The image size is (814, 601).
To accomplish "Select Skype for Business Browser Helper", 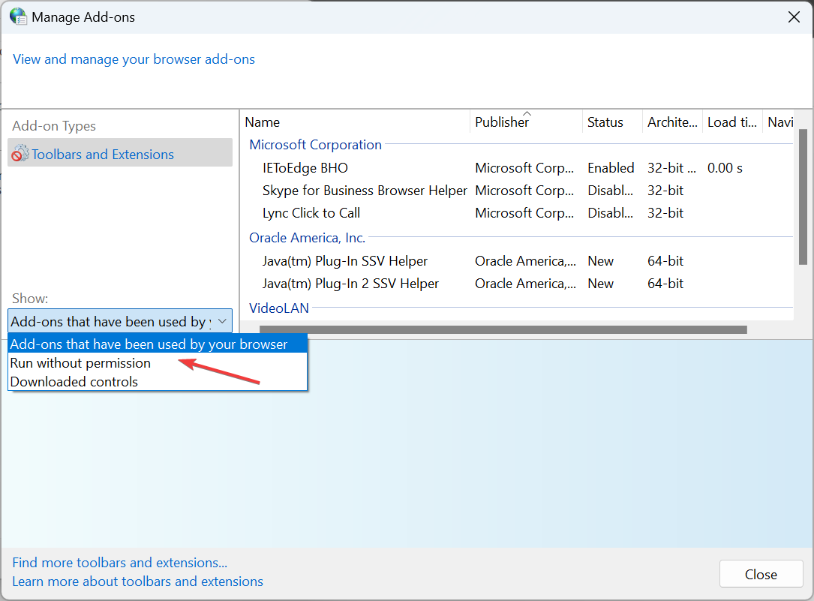I will click(x=365, y=191).
